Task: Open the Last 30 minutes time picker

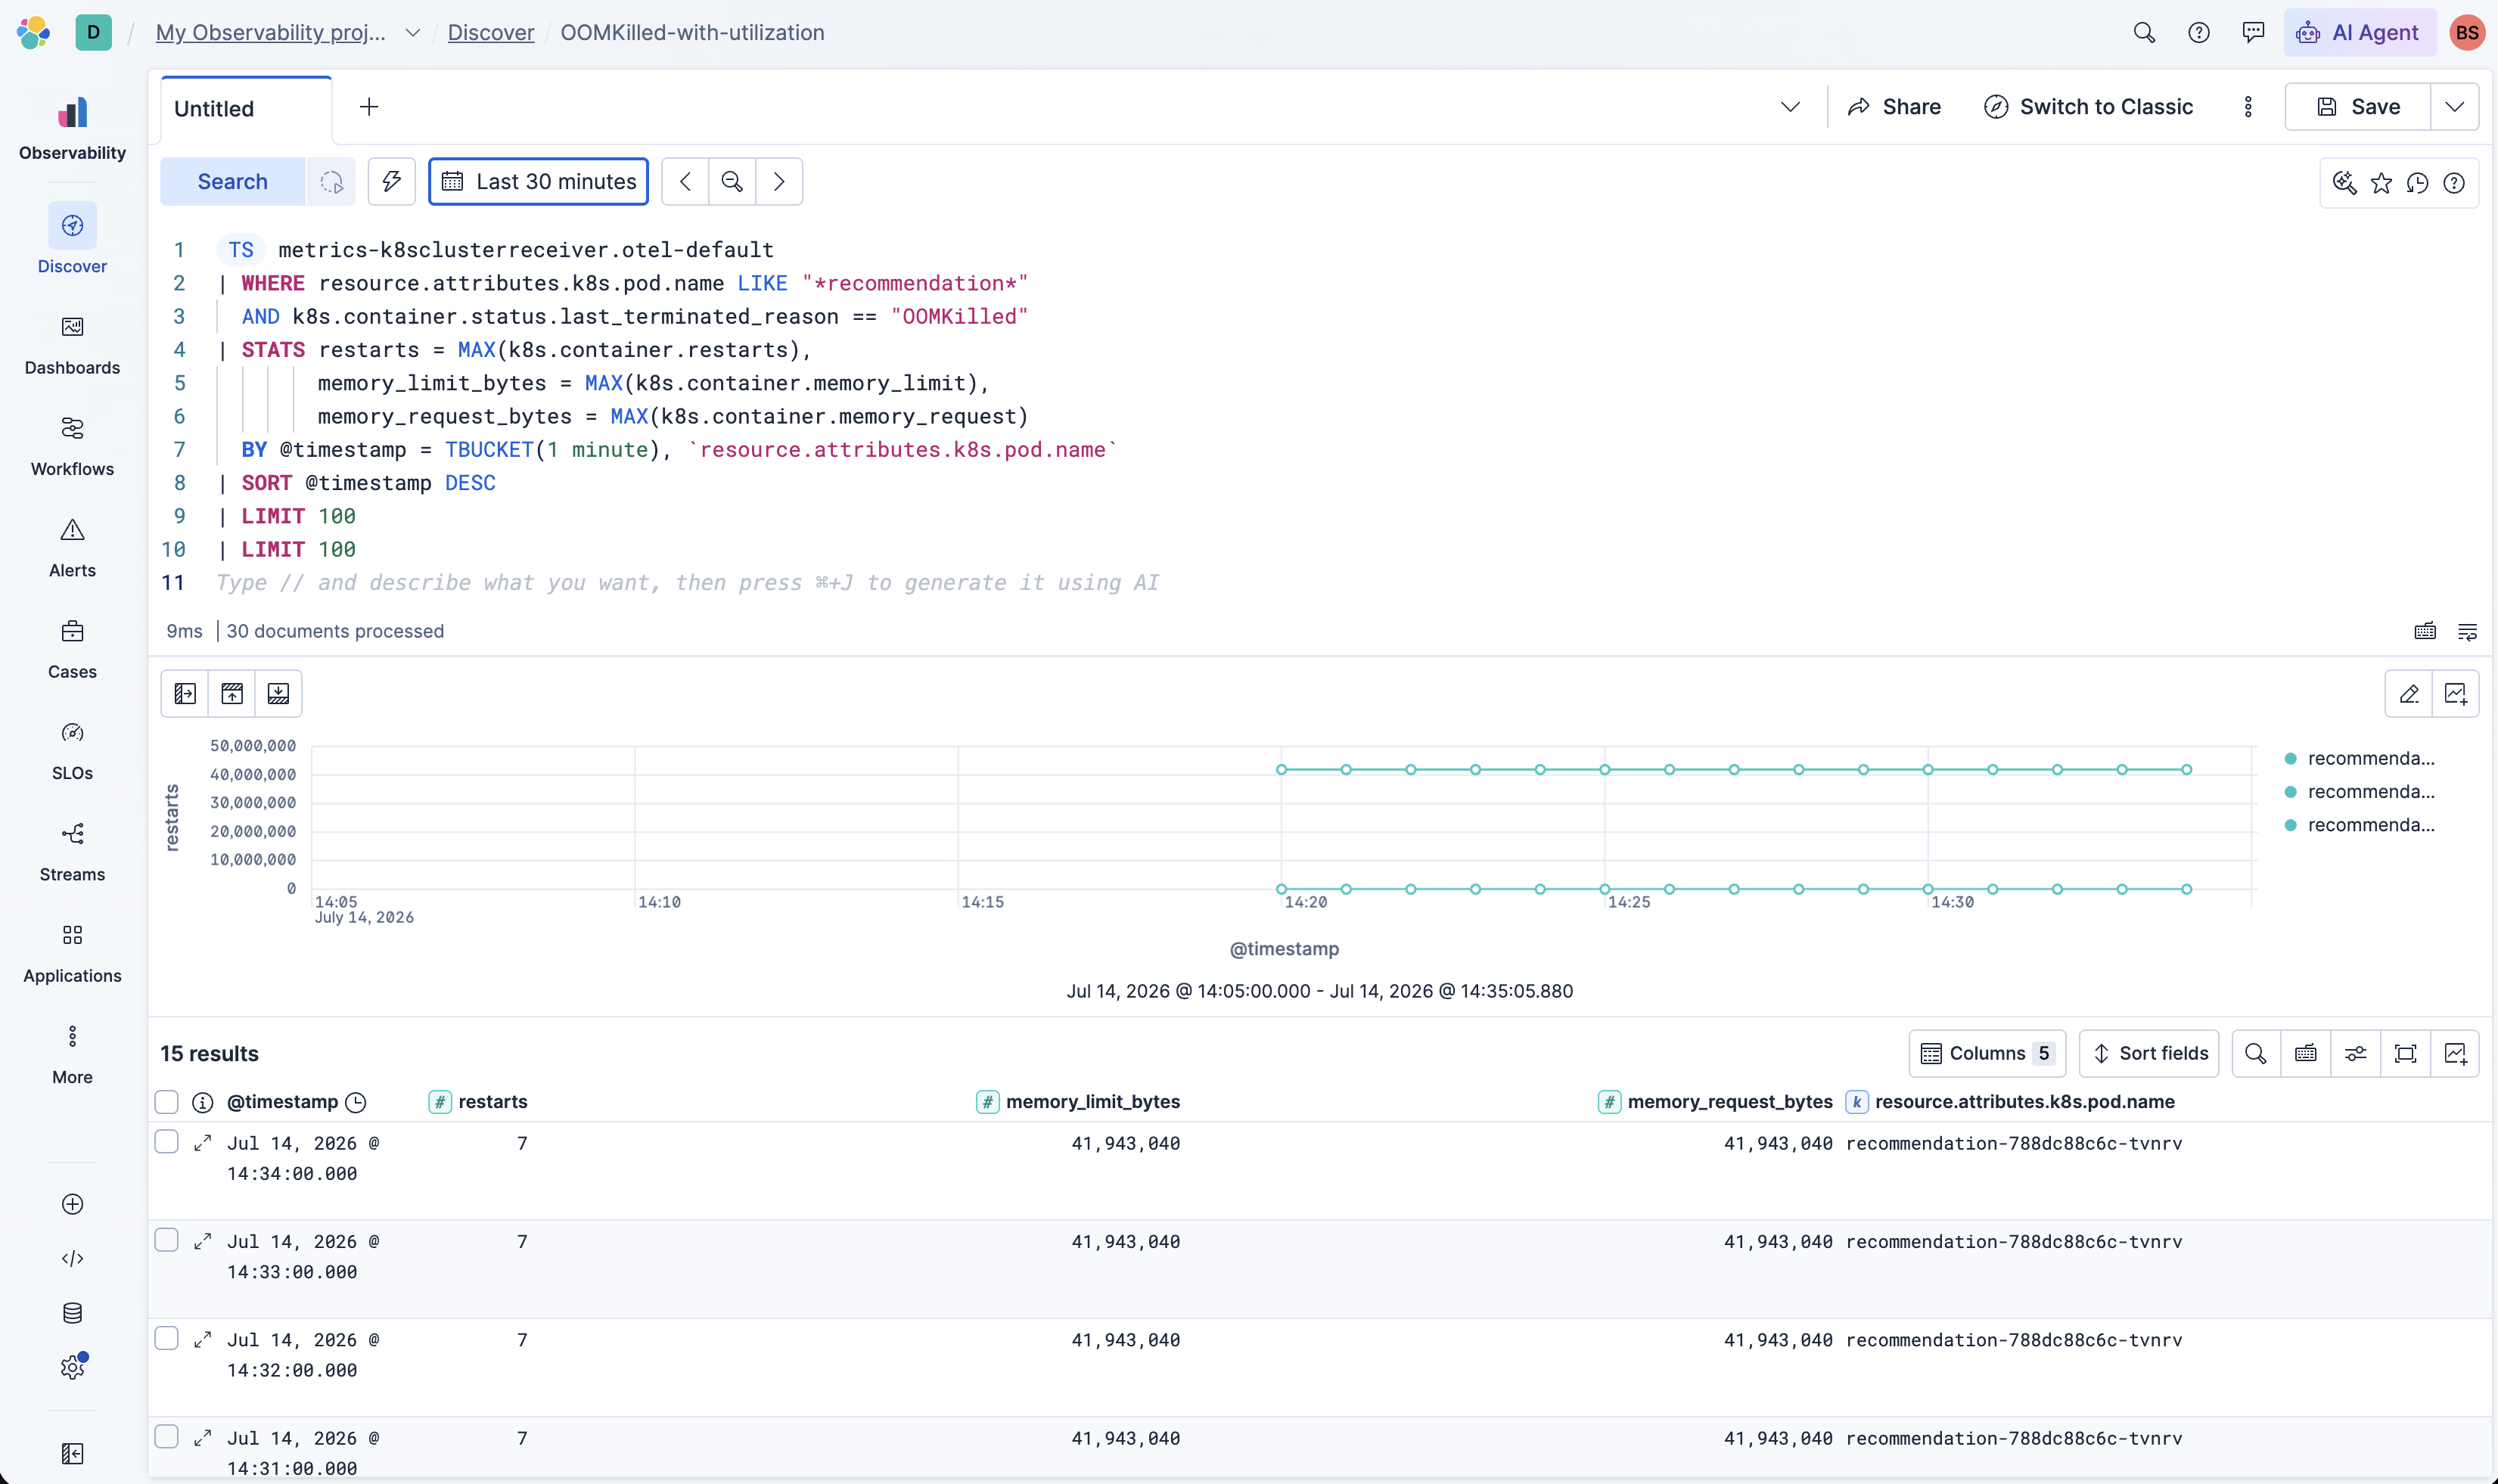Action: (538, 181)
